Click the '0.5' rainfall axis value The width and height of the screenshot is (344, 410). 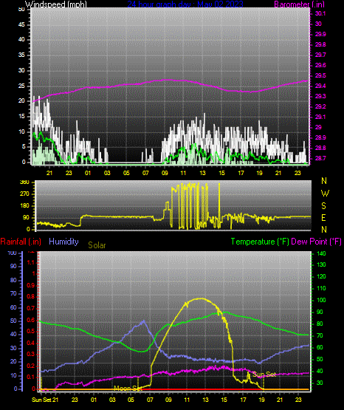click(x=31, y=331)
